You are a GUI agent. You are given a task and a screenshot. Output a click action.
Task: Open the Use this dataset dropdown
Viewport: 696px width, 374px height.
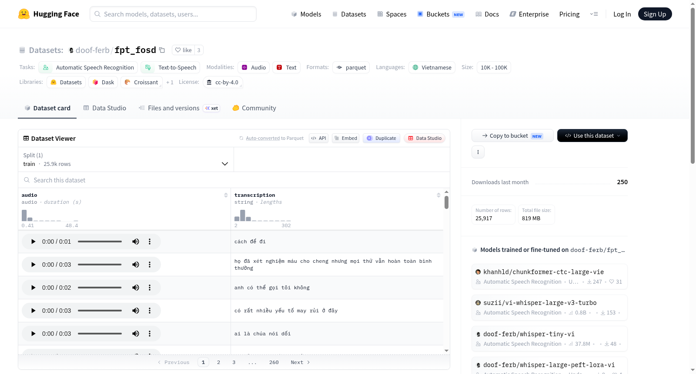coord(592,136)
